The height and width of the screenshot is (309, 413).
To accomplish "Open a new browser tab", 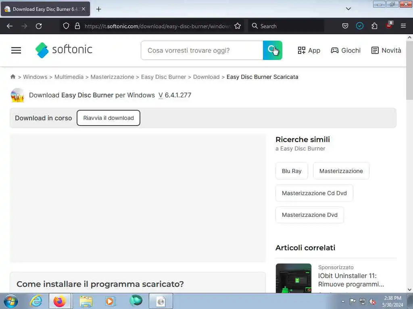I will coord(98,9).
